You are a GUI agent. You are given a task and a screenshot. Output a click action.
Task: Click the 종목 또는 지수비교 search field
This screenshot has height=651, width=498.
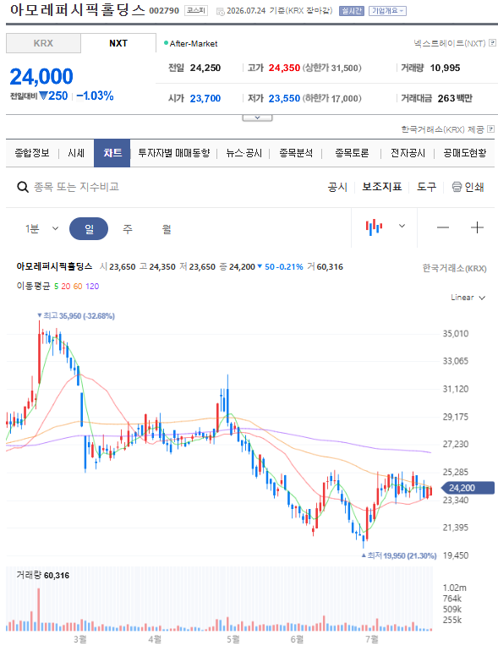coord(76,187)
